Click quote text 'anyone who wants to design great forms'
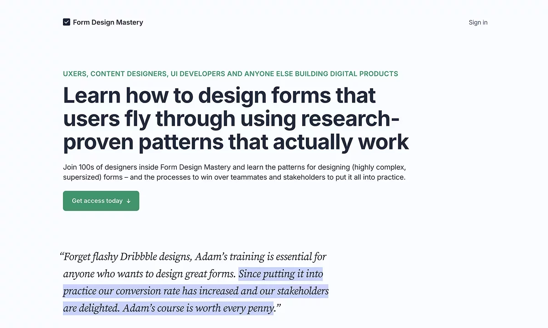 coord(149,274)
